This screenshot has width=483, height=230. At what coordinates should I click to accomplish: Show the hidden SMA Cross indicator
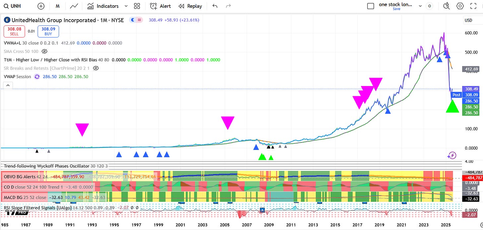44,52
